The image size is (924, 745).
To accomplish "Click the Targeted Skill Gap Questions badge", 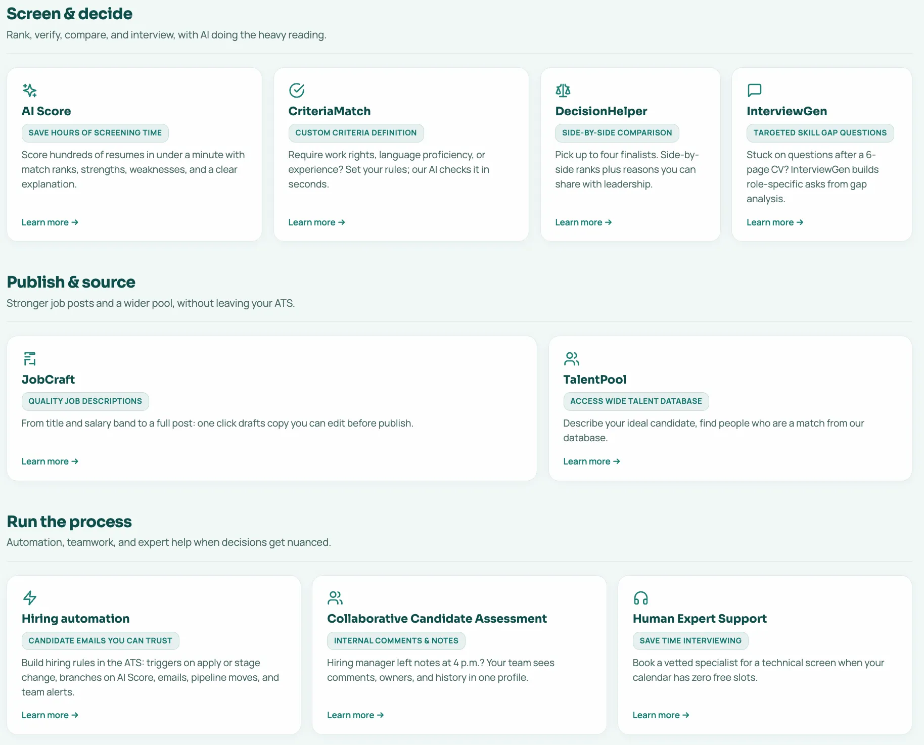I will pos(820,133).
